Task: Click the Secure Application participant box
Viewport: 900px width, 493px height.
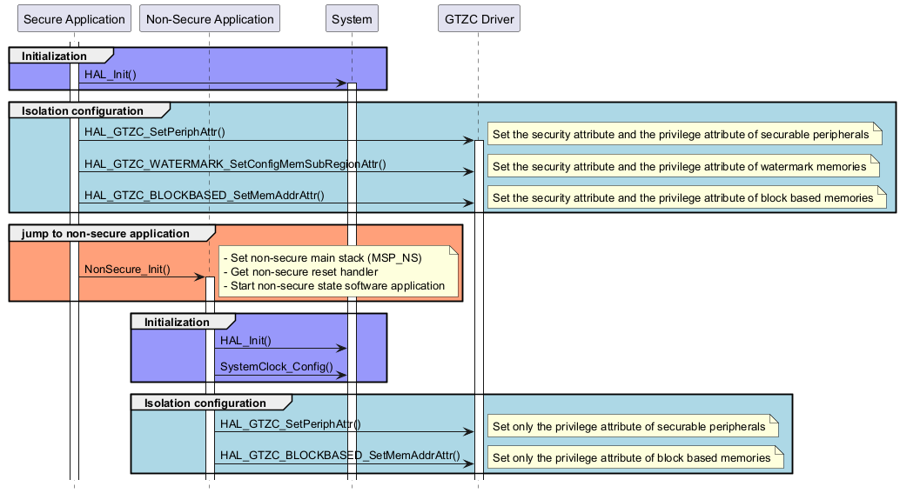Action: pyautogui.click(x=74, y=19)
